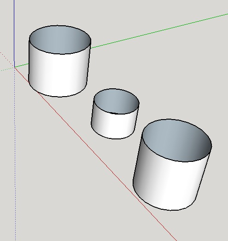Click the axes origin point
The height and width of the screenshot is (241, 228).
click(x=14, y=67)
